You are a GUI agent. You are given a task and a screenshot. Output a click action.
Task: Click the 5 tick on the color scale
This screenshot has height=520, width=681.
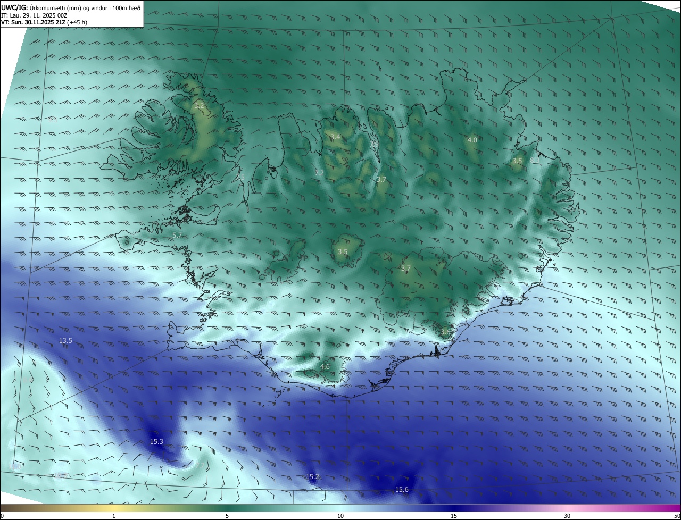coord(227,516)
